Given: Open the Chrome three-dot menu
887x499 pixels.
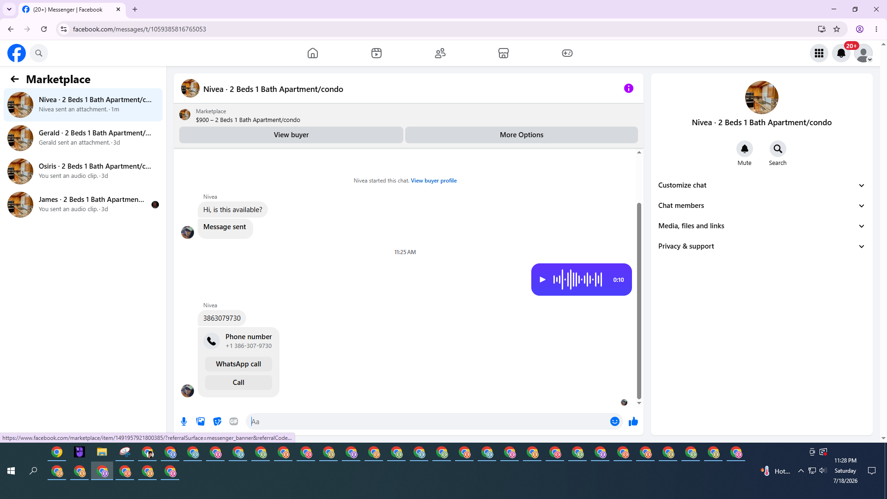Looking at the screenshot, I should pos(876,29).
